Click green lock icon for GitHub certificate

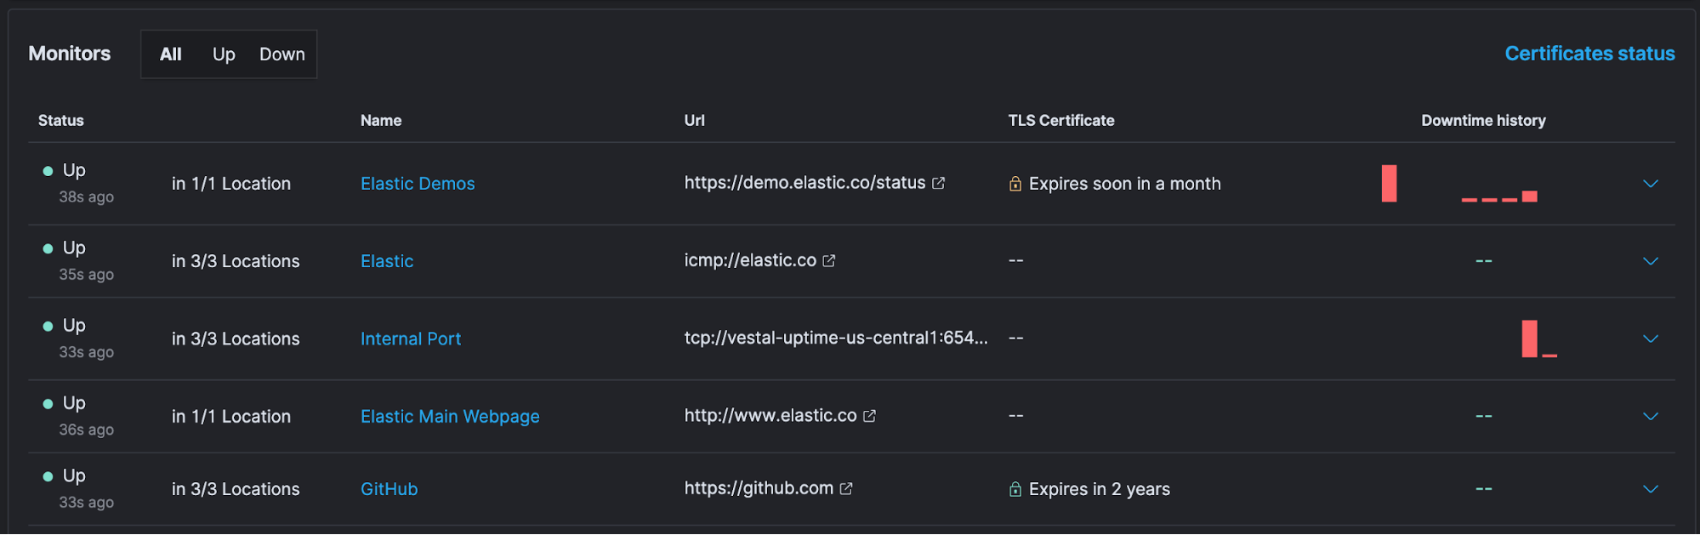[1015, 489]
